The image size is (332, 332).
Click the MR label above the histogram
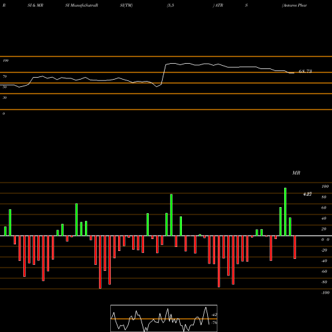[296, 173]
